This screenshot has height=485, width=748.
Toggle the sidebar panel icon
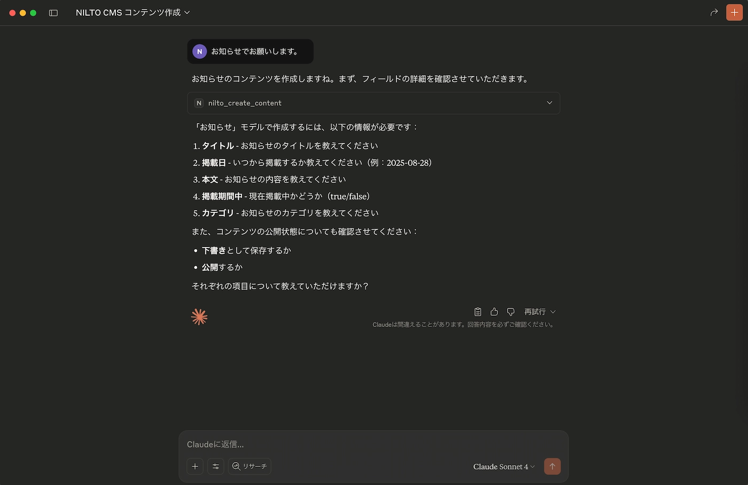coord(53,13)
